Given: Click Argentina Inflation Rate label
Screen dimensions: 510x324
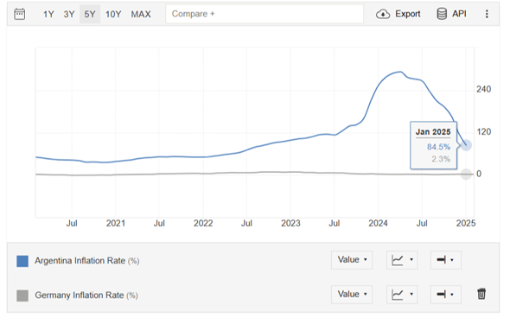Looking at the screenshot, I should 86,261.
